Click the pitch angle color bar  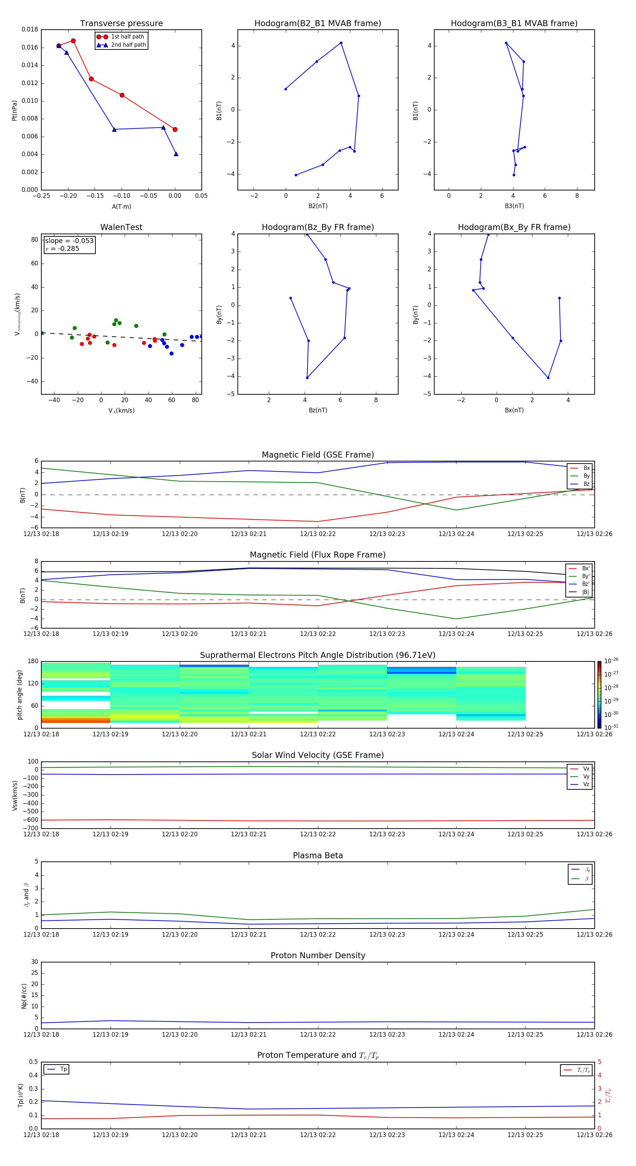pyautogui.click(x=599, y=695)
